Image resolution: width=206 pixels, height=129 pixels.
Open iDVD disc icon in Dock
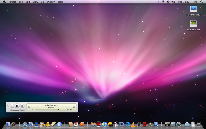pos(156,124)
